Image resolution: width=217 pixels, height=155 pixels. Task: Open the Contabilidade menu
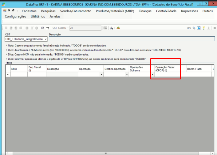(x=166, y=11)
